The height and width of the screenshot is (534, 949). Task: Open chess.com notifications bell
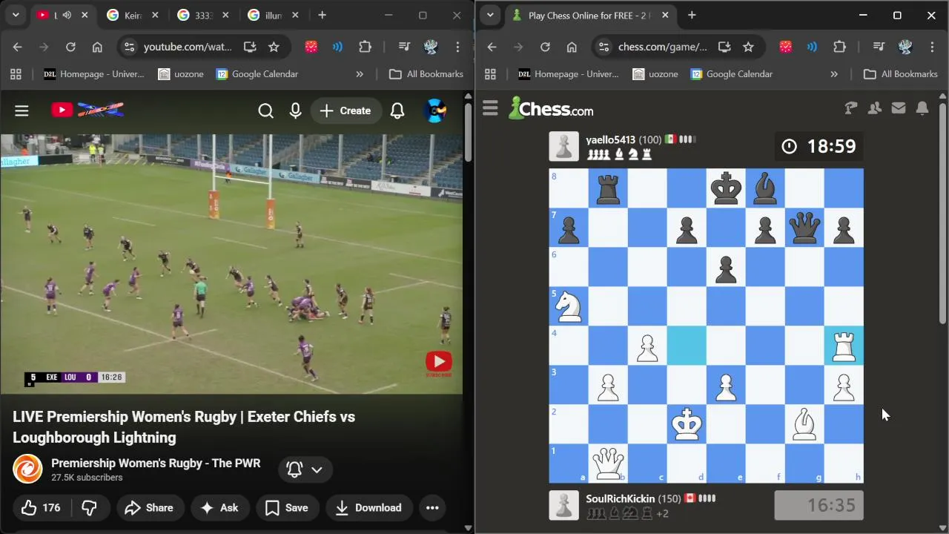[922, 108]
